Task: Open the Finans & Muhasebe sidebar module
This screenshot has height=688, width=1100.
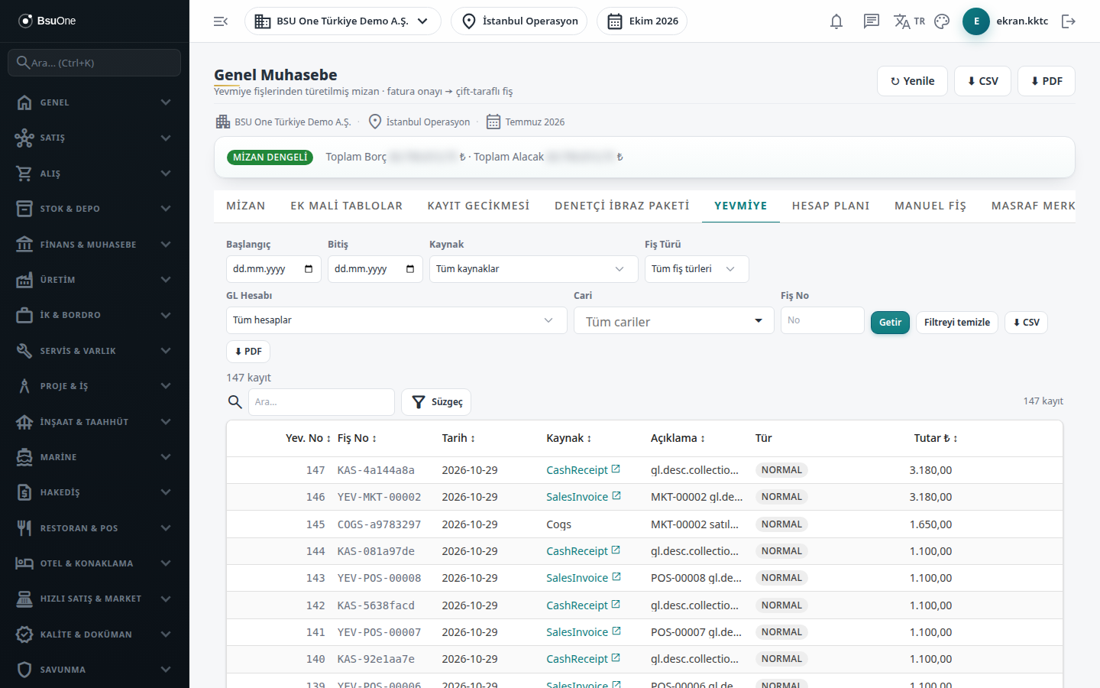Action: coord(95,245)
